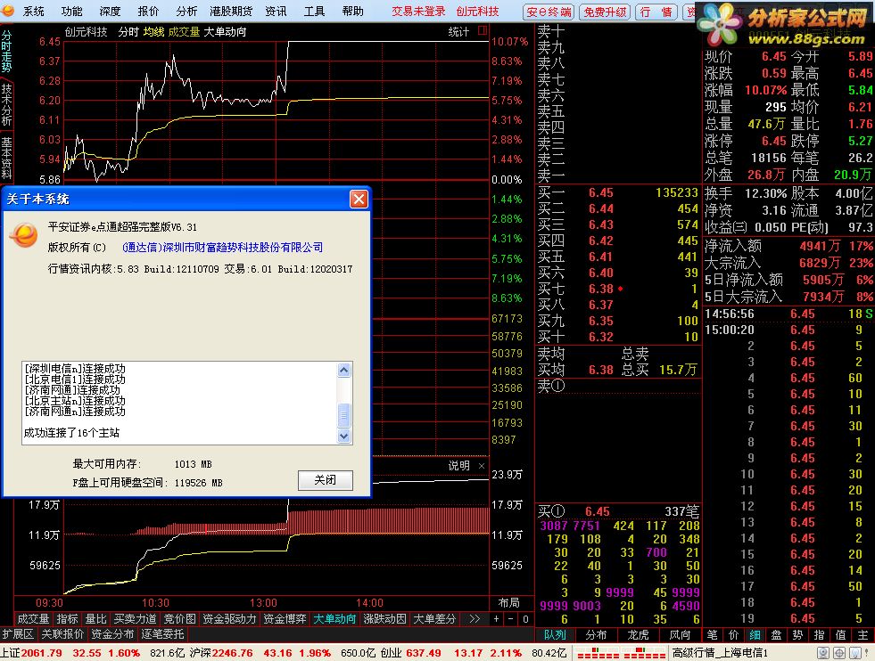This screenshot has width=875, height=661.
Task: Click the 关闭 button in the dialog
Action: click(326, 480)
